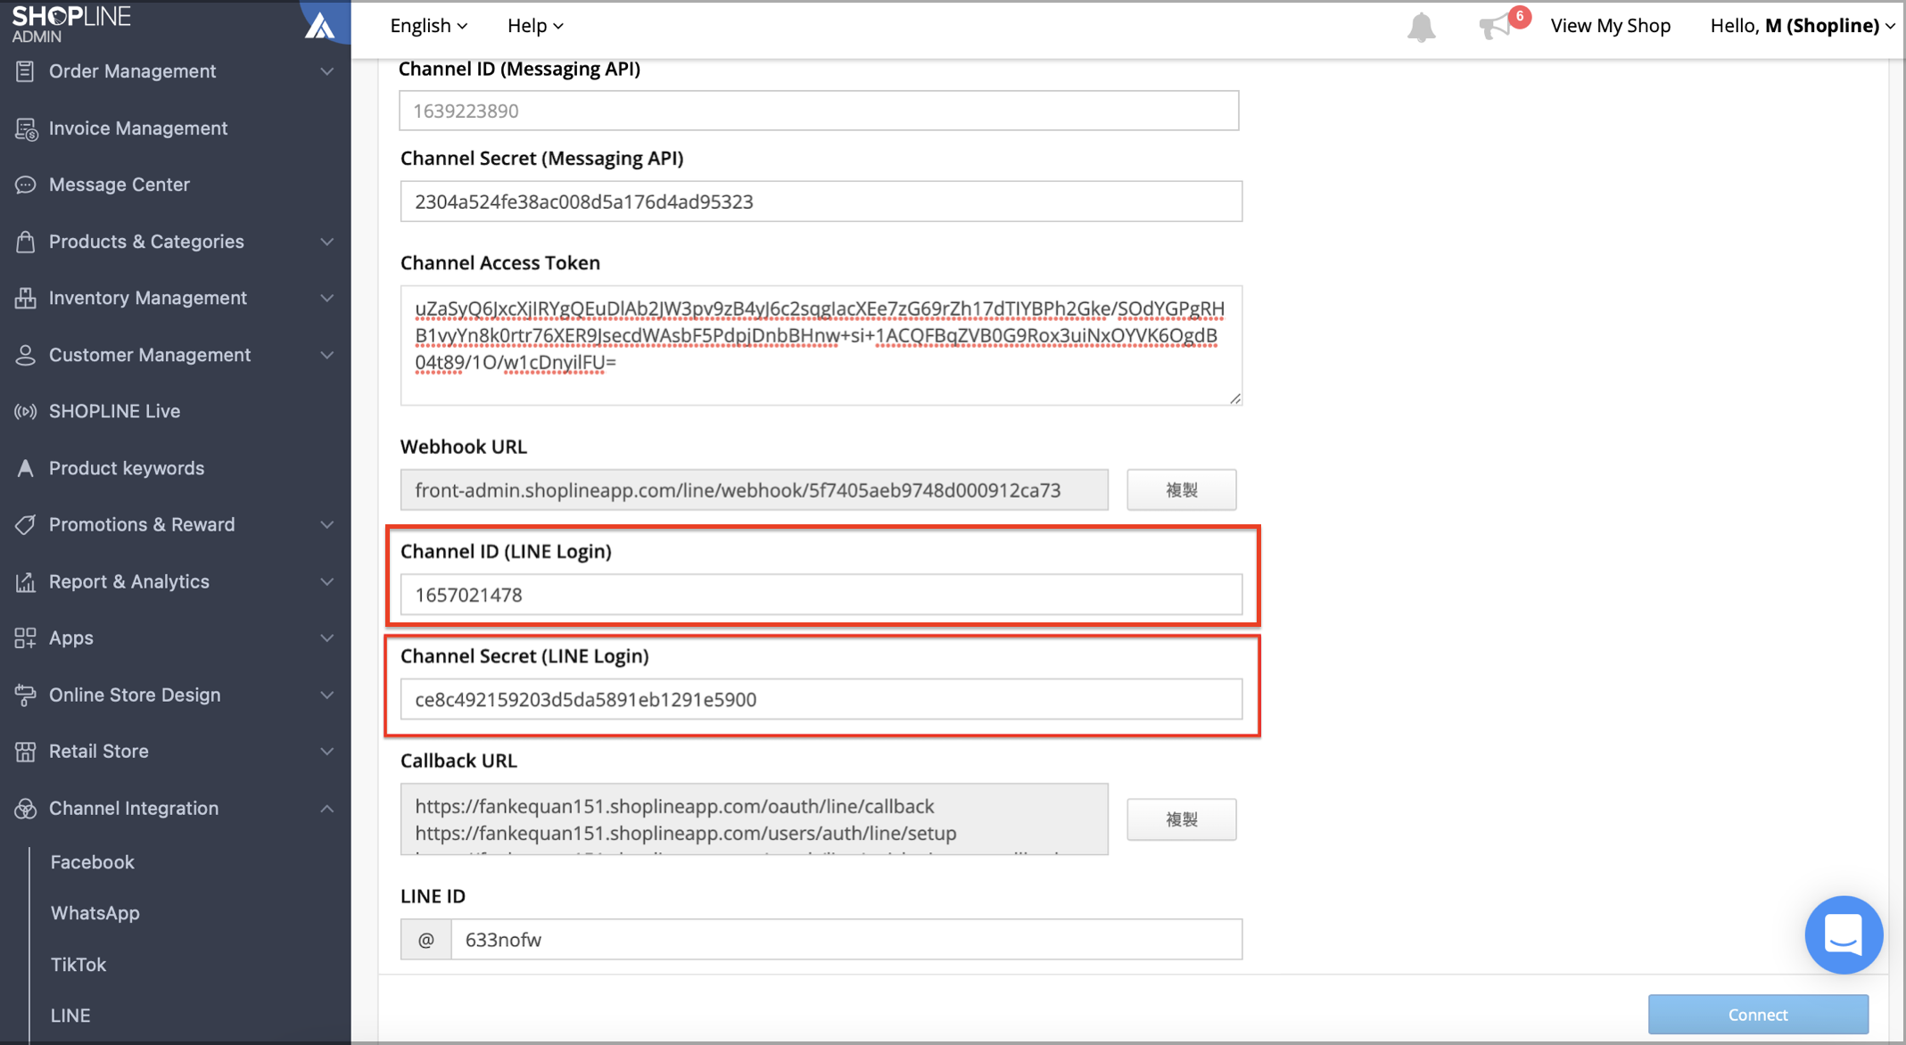Expand Inventory Management chevron

[327, 298]
